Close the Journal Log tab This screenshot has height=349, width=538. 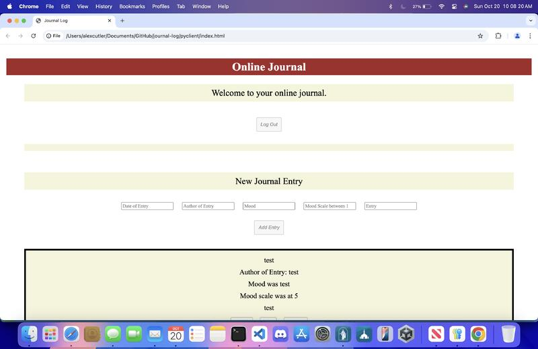(x=110, y=21)
